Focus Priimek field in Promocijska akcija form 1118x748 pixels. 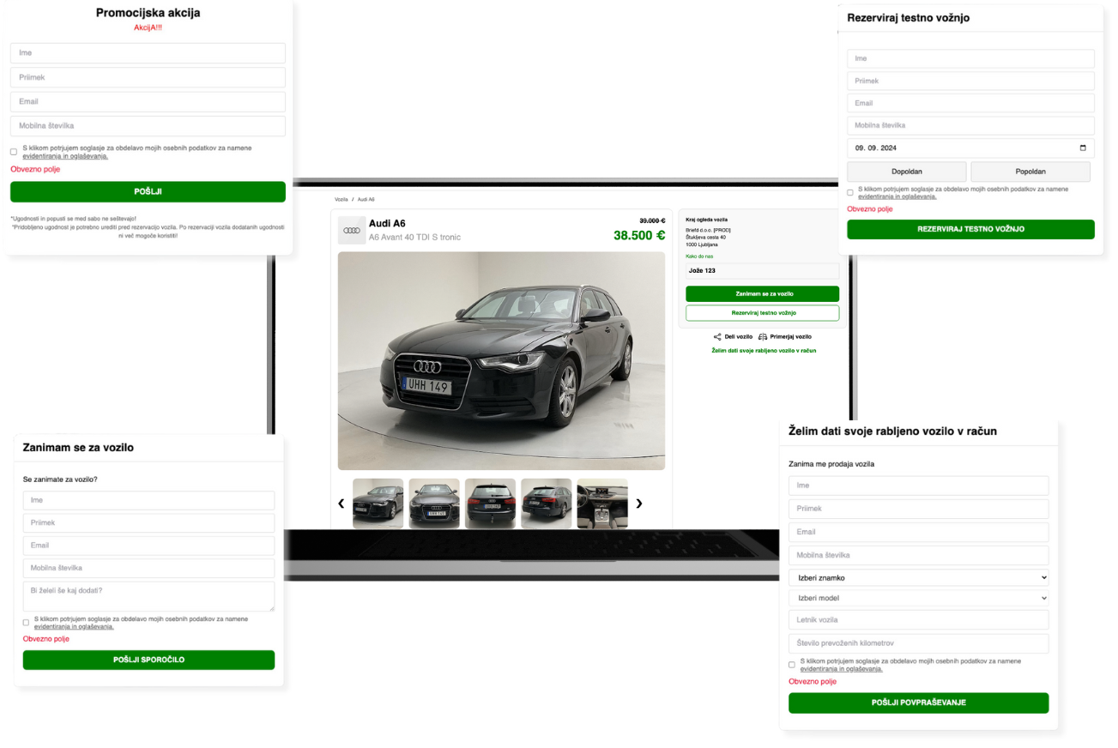coord(148,77)
